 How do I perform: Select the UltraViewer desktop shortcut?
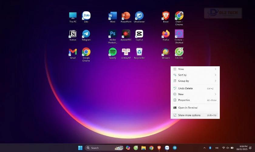(x=139, y=17)
